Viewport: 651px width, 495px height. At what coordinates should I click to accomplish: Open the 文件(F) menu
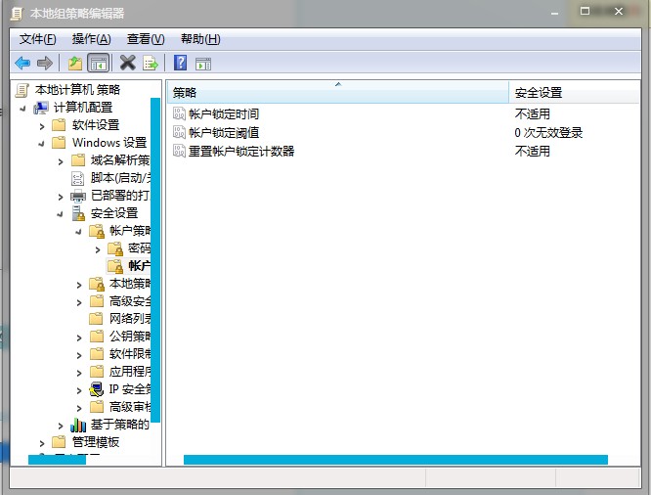point(37,39)
